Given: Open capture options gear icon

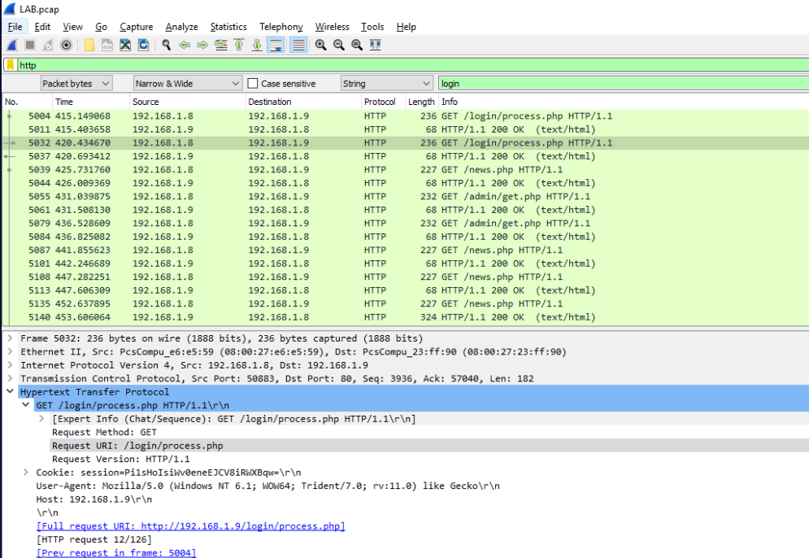Looking at the screenshot, I should 66,46.
